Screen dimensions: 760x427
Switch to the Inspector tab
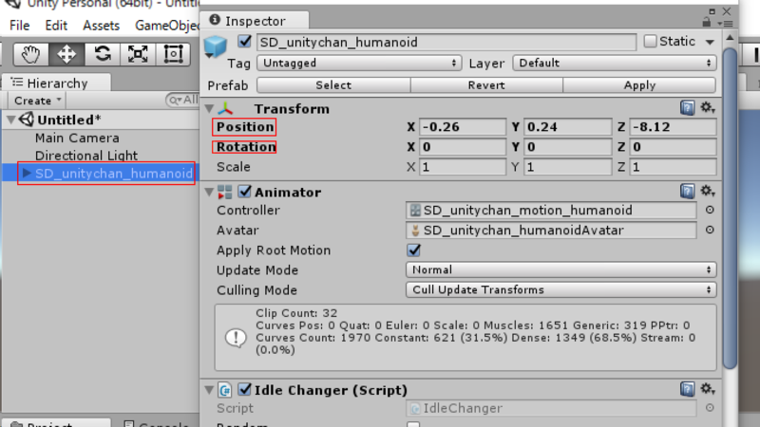click(255, 21)
